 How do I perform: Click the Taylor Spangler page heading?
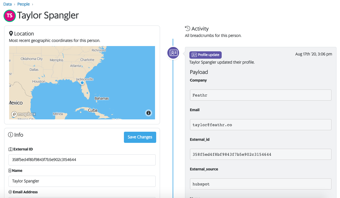click(x=48, y=15)
